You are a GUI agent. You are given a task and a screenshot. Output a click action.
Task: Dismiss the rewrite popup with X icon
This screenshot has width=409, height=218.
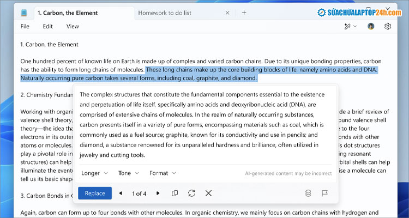click(x=208, y=193)
